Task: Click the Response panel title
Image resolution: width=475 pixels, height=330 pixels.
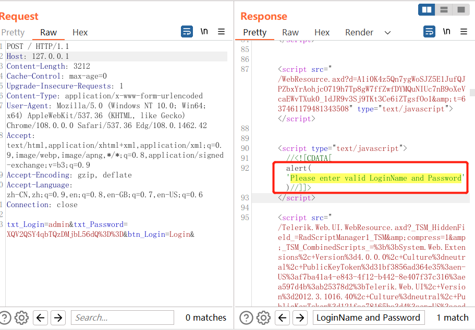Action: (264, 16)
